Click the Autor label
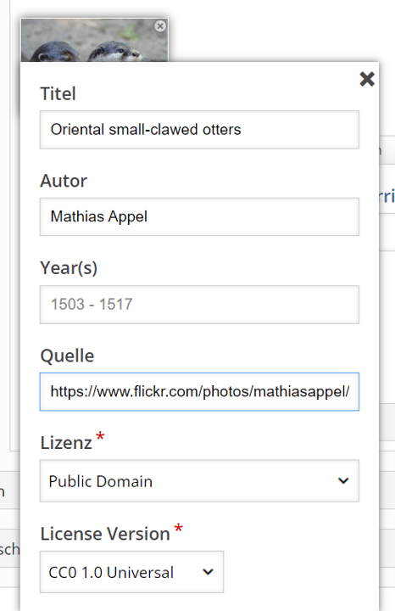 click(64, 181)
